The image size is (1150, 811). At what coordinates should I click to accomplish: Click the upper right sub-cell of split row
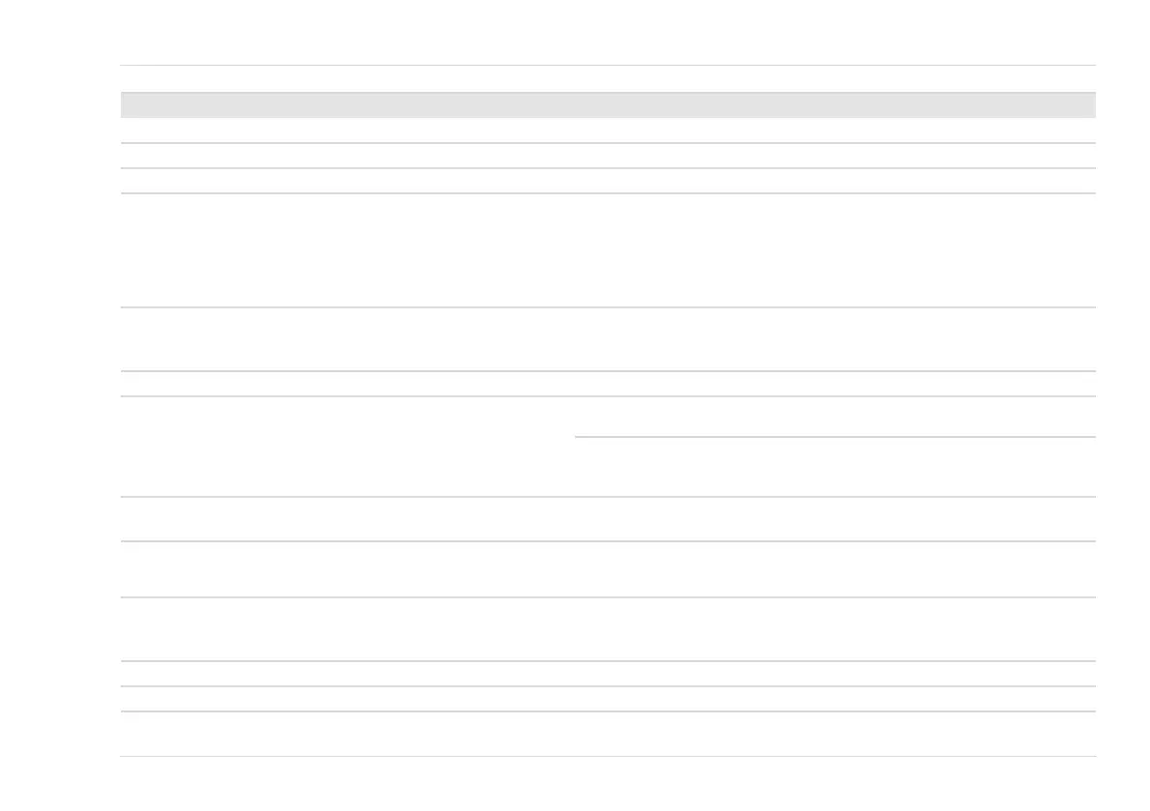[x=835, y=417]
